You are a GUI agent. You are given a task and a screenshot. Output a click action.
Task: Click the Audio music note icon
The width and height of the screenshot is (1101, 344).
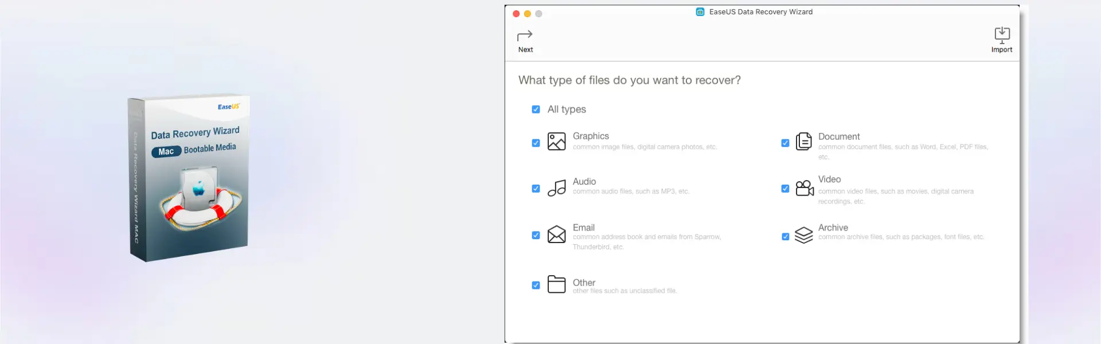[556, 187]
